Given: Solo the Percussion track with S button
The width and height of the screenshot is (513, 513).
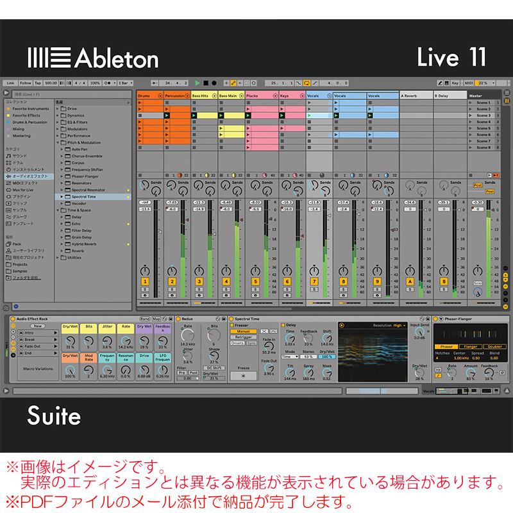Looking at the screenshot, I should (x=172, y=289).
